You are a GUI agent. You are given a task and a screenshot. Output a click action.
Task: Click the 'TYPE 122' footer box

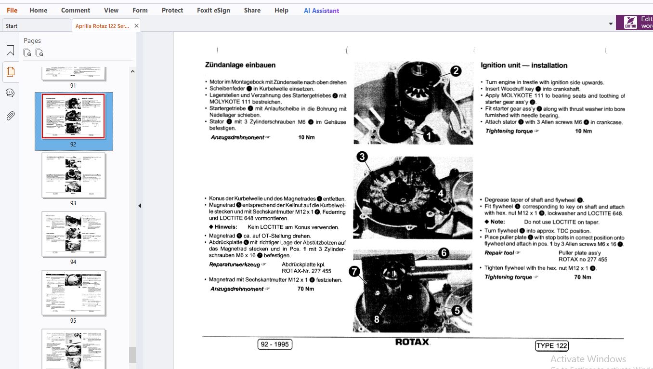551,345
